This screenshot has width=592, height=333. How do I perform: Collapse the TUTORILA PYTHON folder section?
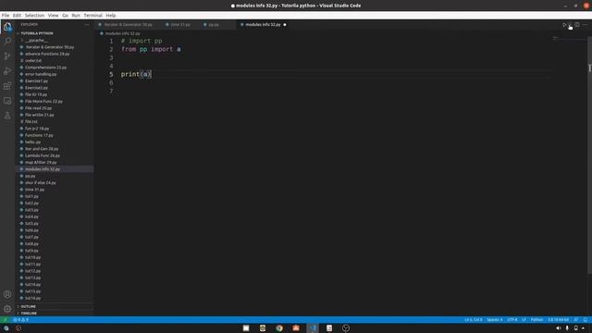pyautogui.click(x=37, y=33)
